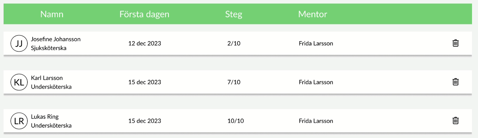This screenshot has height=138, width=478.
Task: Select the 2/10 step progress value
Action: pos(234,44)
